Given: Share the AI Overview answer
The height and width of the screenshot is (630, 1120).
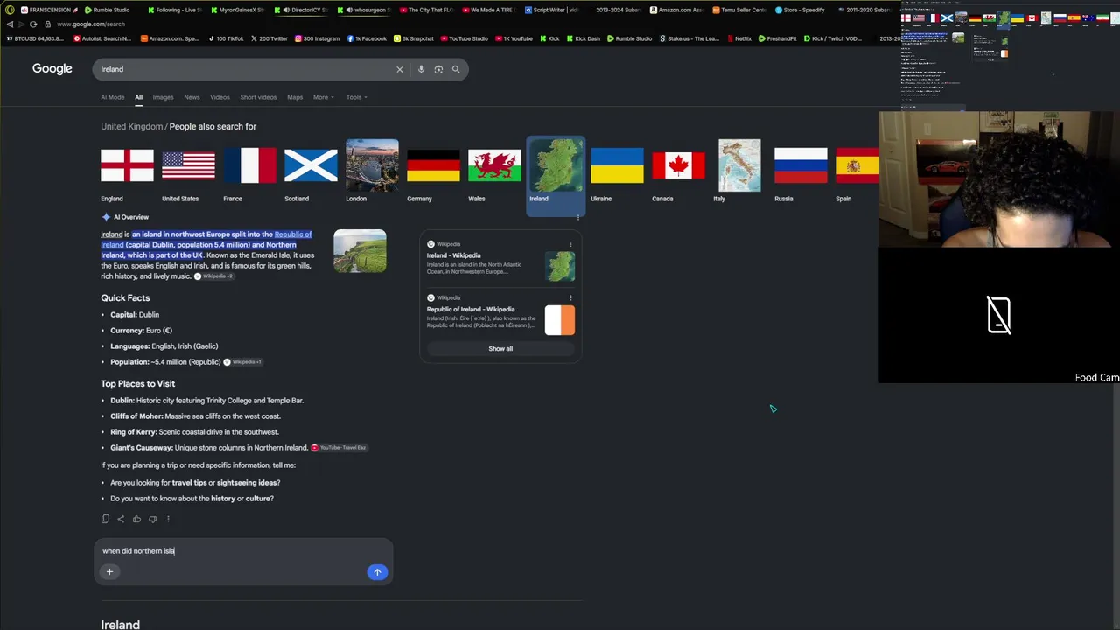Looking at the screenshot, I should tap(121, 519).
